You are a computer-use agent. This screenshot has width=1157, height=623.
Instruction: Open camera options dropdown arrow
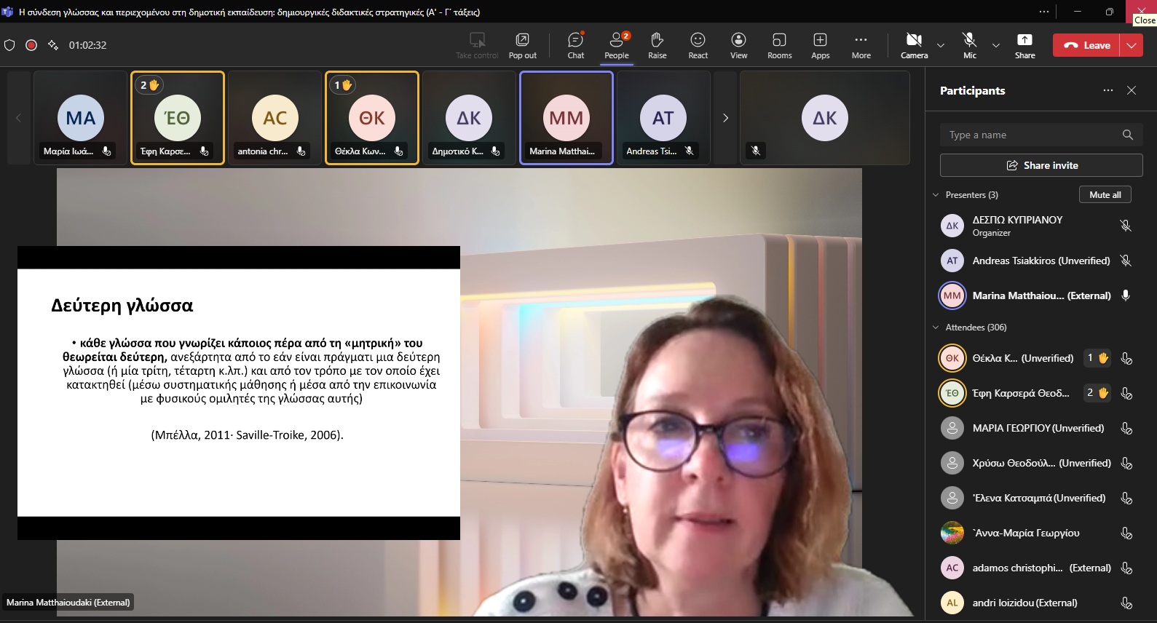(x=941, y=45)
